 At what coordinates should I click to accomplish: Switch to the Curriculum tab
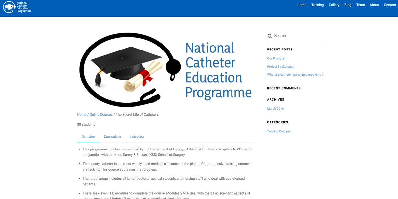[112, 137]
